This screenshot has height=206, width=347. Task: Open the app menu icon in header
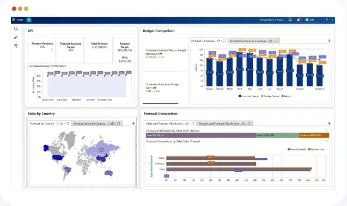tap(14, 20)
